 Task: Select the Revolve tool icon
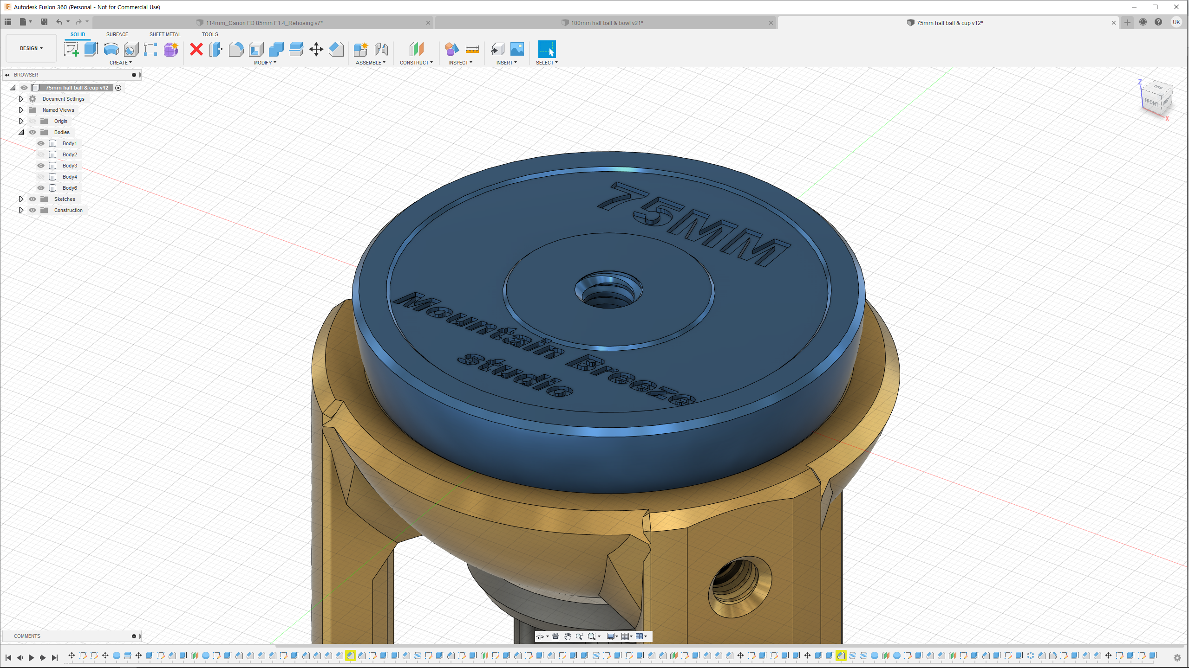111,49
